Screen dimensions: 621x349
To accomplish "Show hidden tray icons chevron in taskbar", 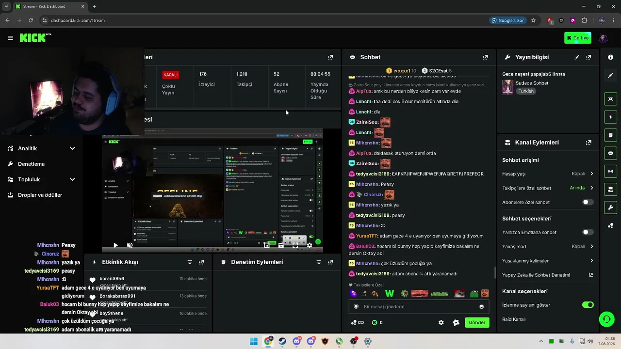I will 541,341.
